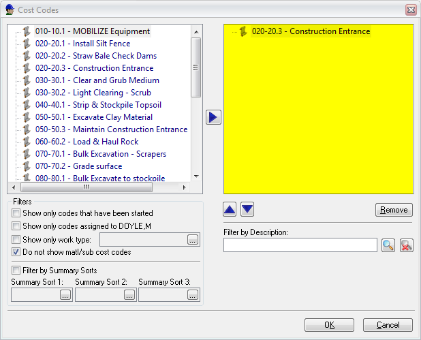Open the work type browse ellipsis button

(x=193, y=240)
